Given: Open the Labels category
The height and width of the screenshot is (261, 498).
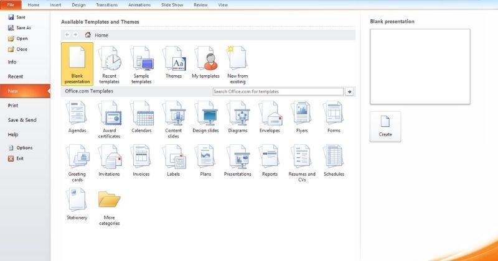Looking at the screenshot, I should [174, 160].
